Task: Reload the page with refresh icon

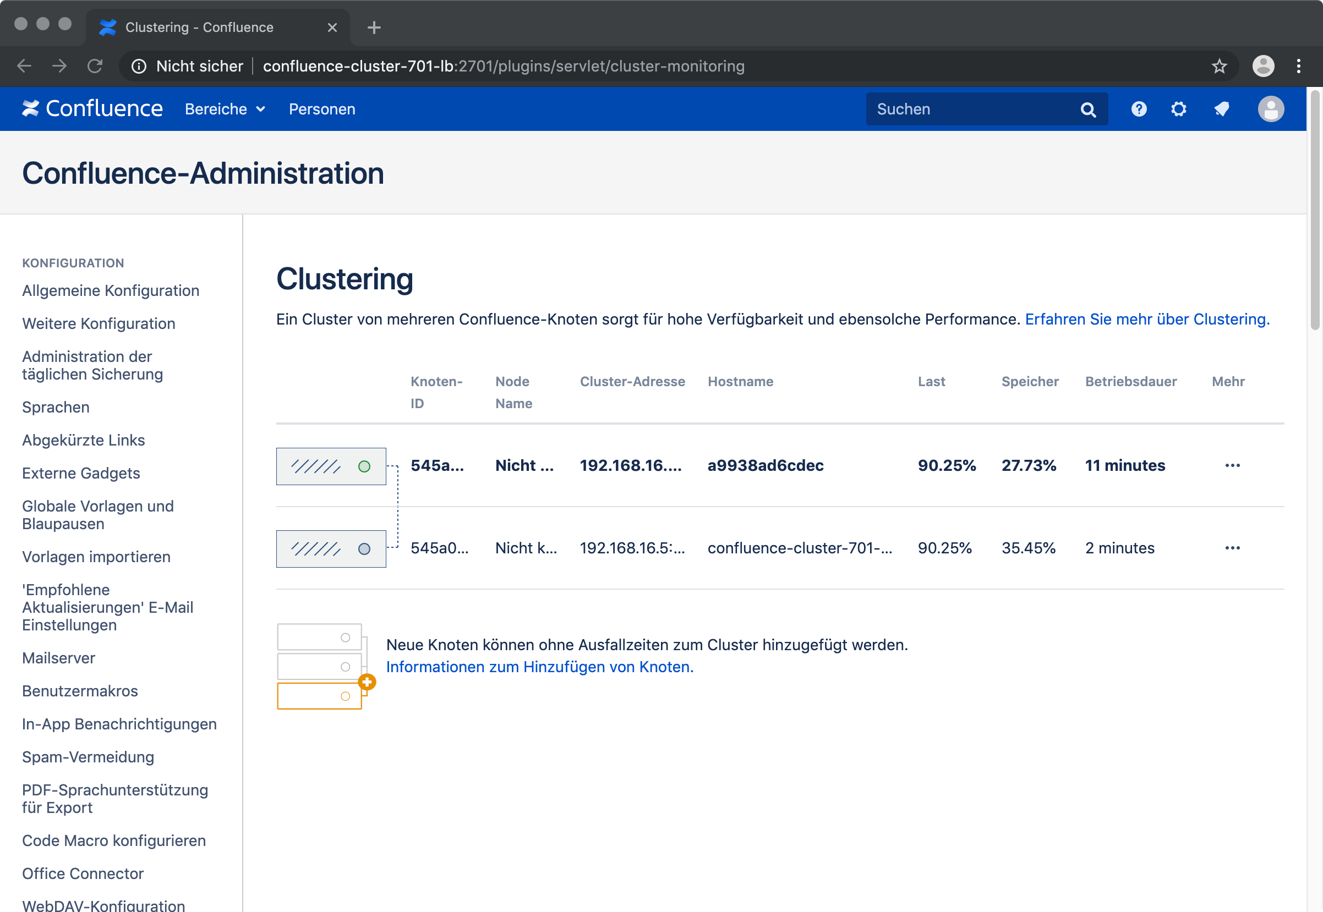Action: [95, 65]
